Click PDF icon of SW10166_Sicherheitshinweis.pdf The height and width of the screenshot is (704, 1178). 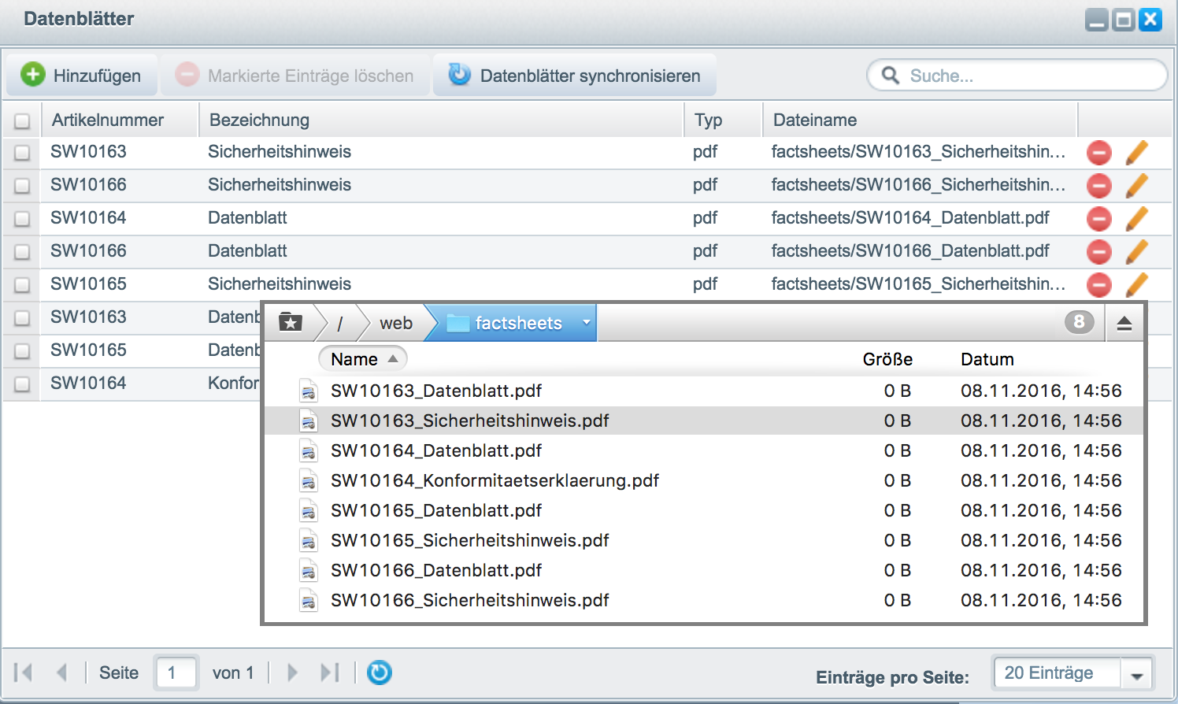[x=309, y=600]
